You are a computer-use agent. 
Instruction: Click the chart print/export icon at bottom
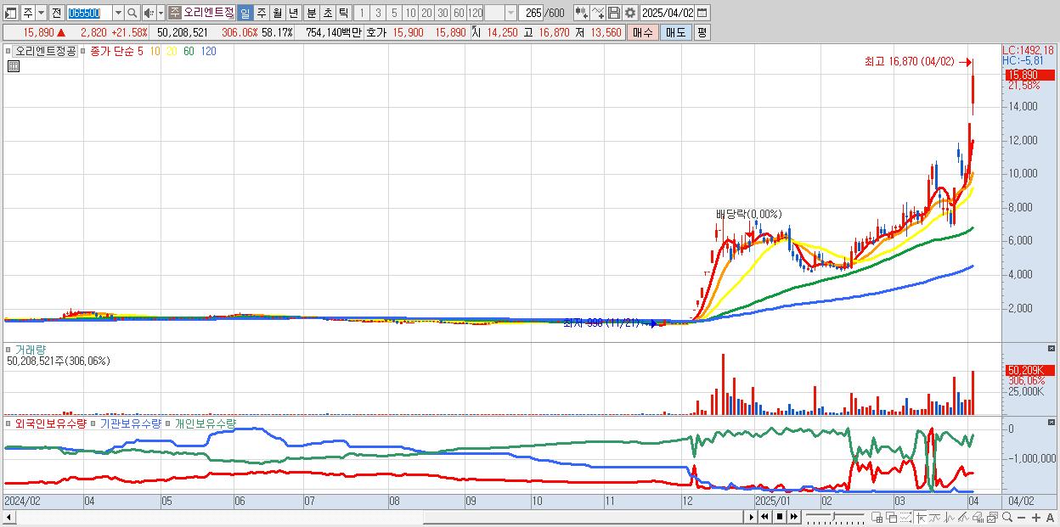(978, 517)
